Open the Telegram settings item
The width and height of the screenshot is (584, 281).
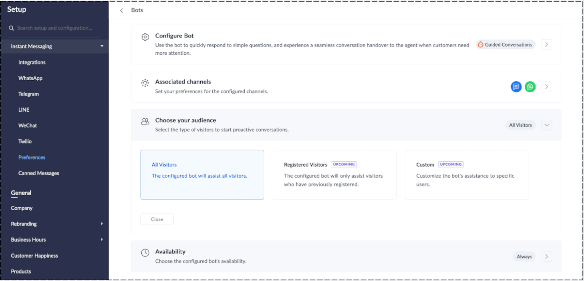coord(28,94)
